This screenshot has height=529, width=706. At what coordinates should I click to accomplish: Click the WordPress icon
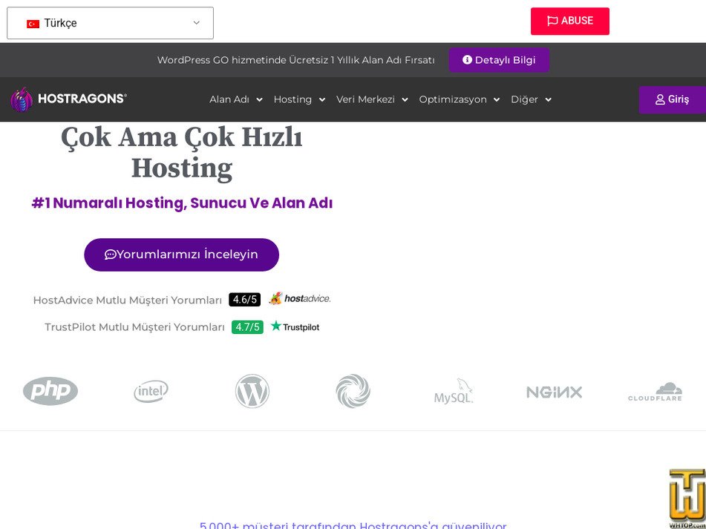[252, 391]
